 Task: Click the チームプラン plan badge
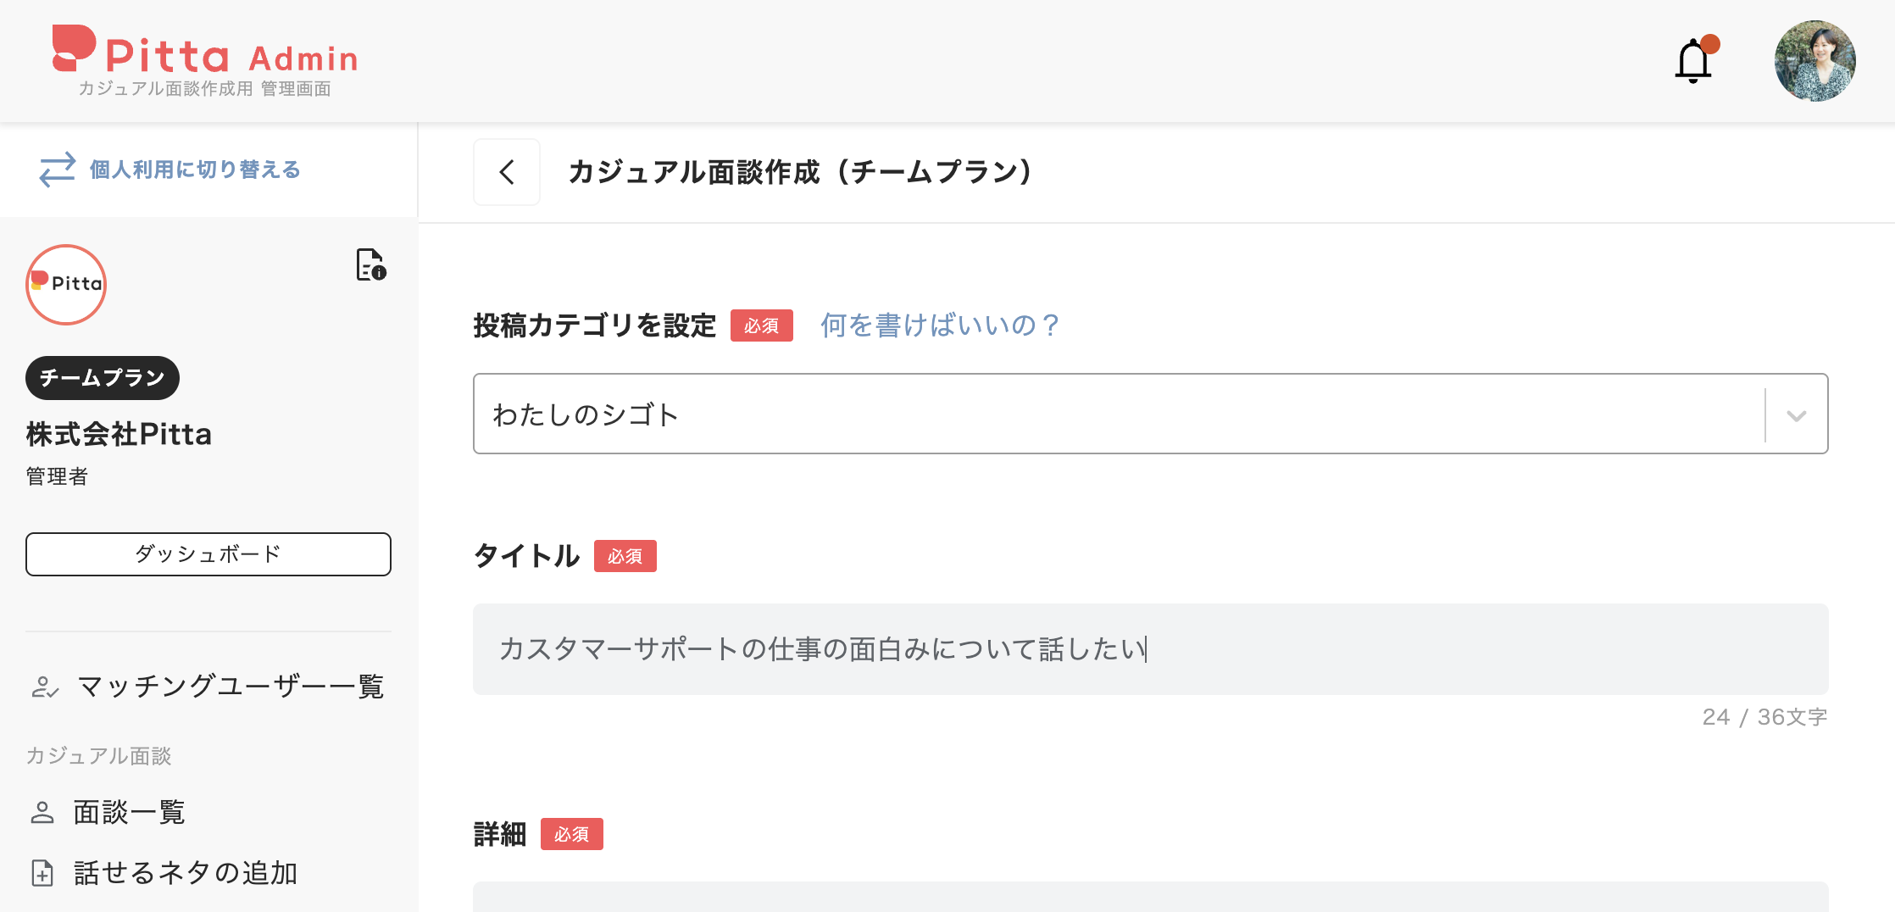click(x=102, y=378)
